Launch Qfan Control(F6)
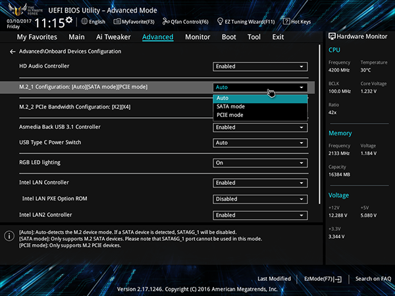Image resolution: width=395 pixels, height=296 pixels. (186, 22)
